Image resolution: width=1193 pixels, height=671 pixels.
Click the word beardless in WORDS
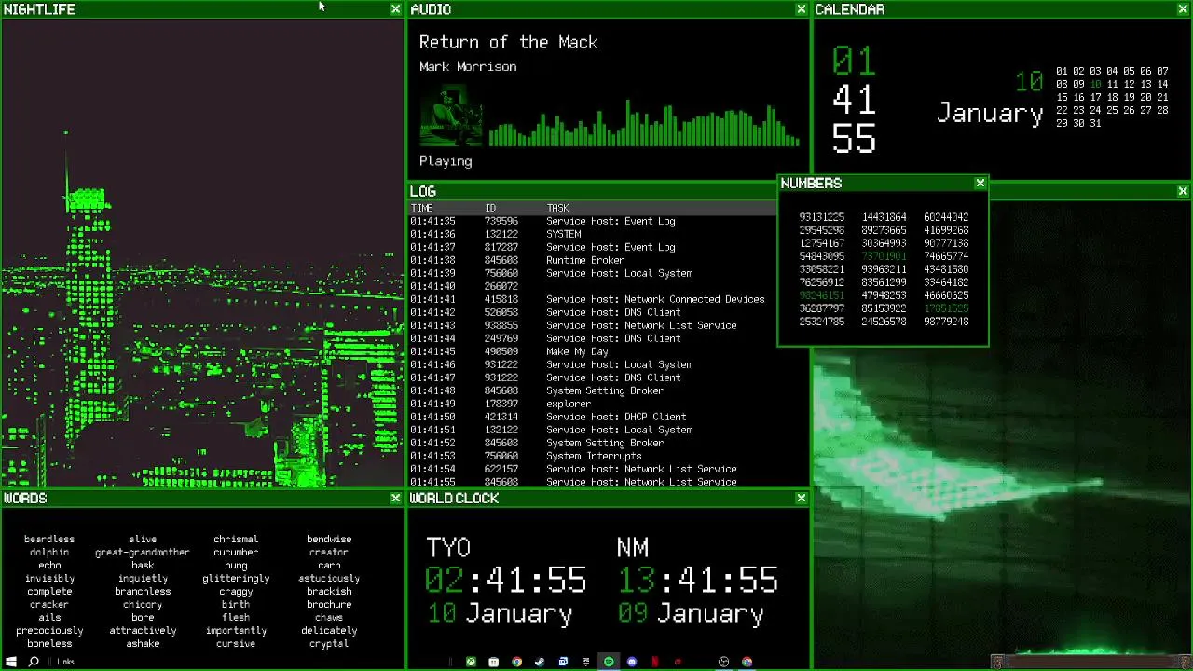point(49,540)
